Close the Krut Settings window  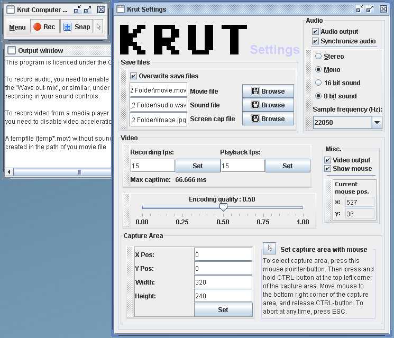click(x=383, y=9)
